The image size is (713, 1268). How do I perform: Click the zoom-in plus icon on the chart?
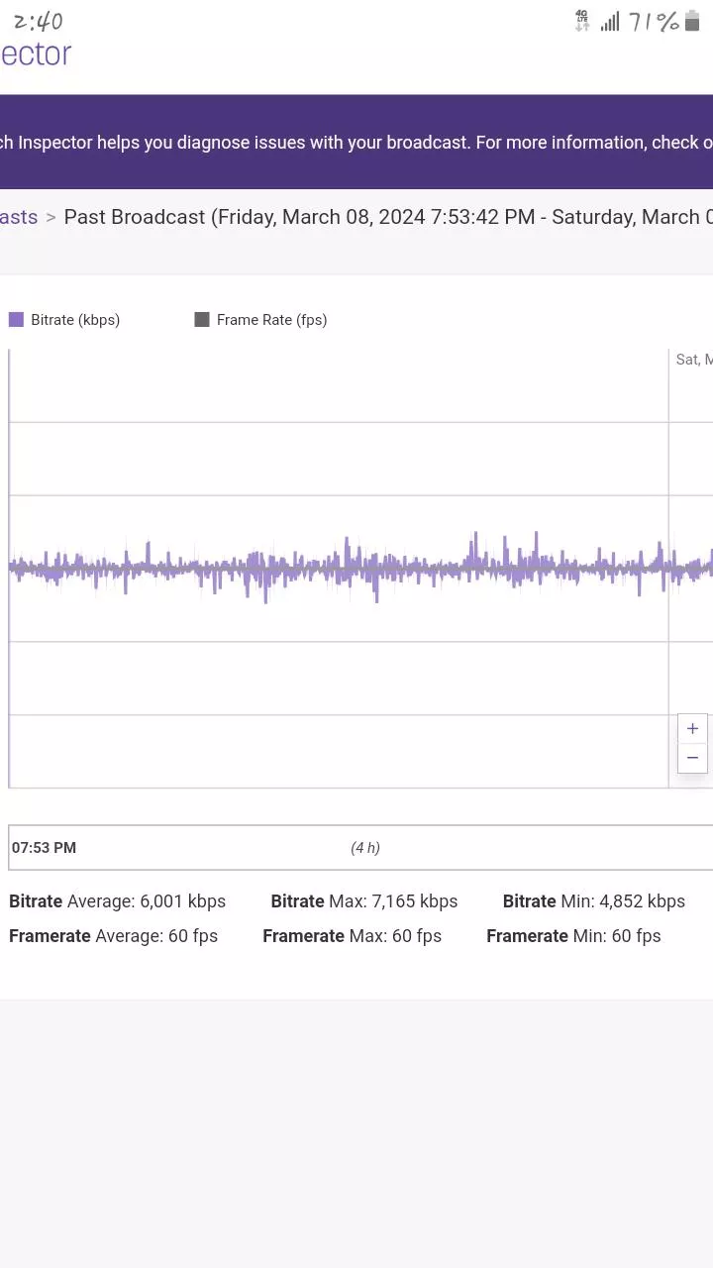[x=691, y=728]
